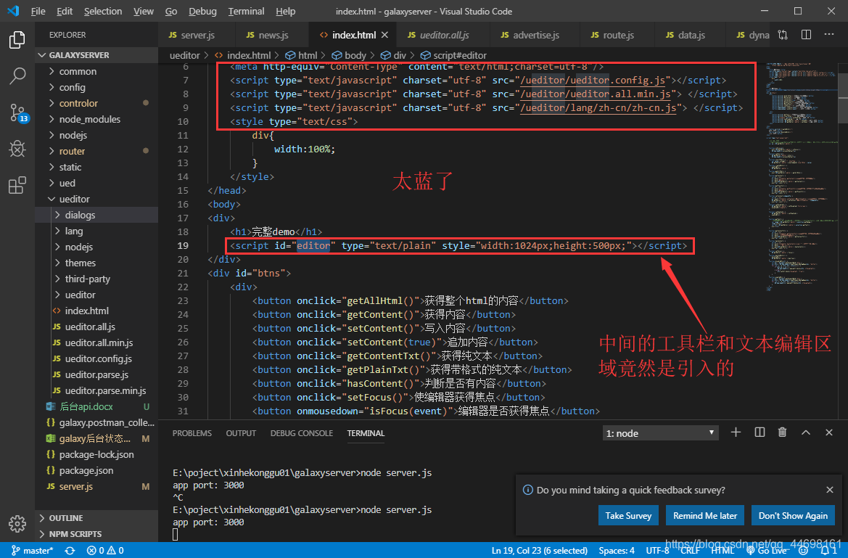This screenshot has width=848, height=558.
Task: Click 'Ln 19, Col 23' cursor position
Action: [x=539, y=551]
